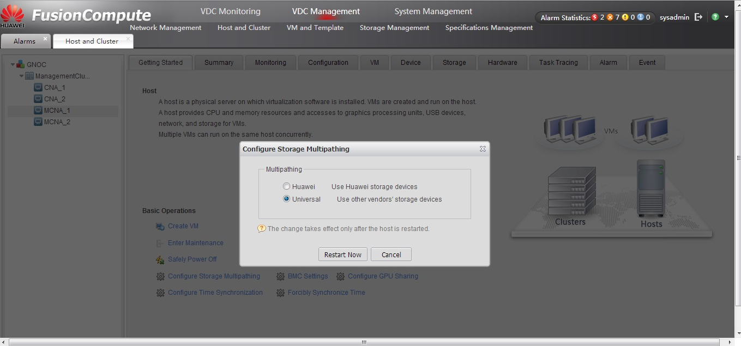
Task: Click the Safely Power Off link
Action: point(192,259)
